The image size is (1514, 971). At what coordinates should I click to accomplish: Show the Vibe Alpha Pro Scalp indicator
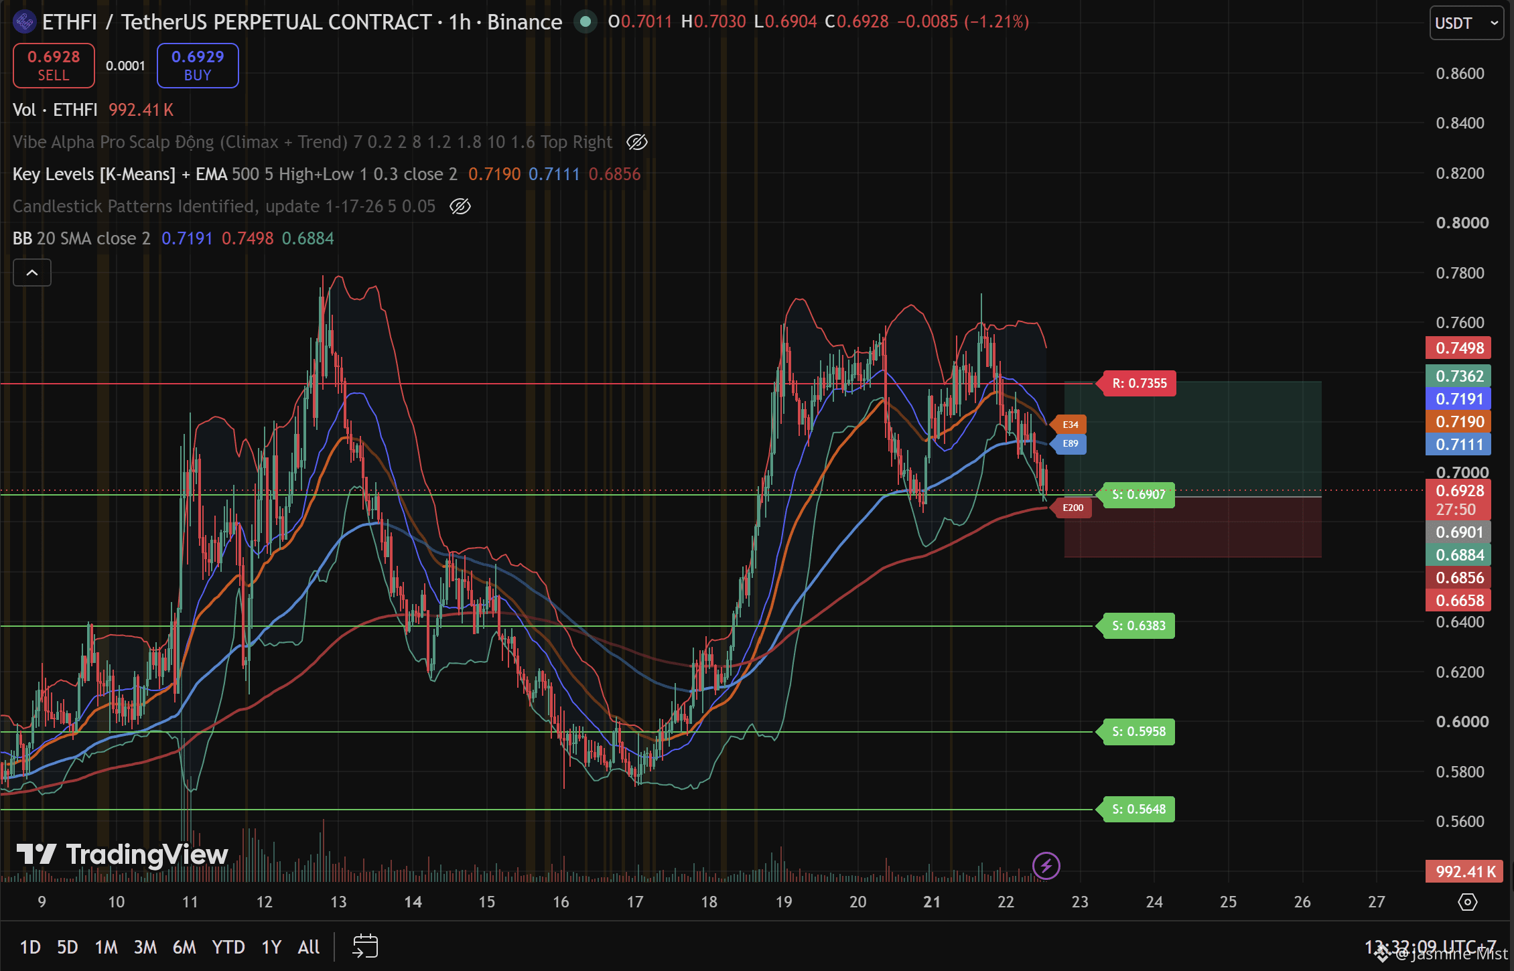(636, 142)
